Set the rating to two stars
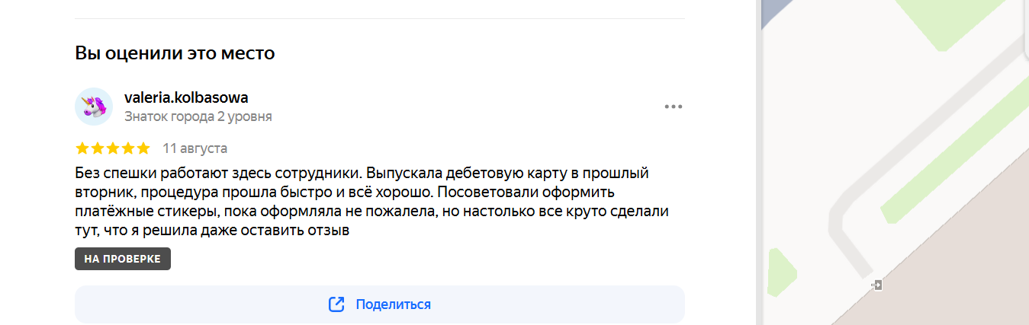The width and height of the screenshot is (1029, 325). coord(98,148)
